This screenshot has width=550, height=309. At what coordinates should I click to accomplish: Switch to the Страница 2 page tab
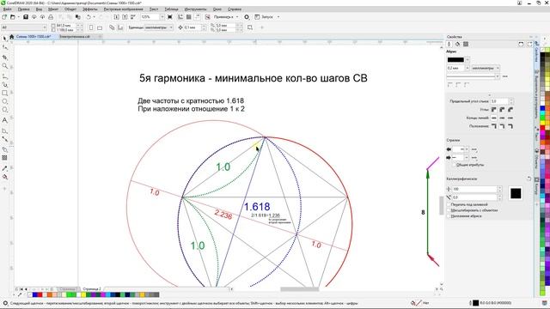[x=92, y=289]
